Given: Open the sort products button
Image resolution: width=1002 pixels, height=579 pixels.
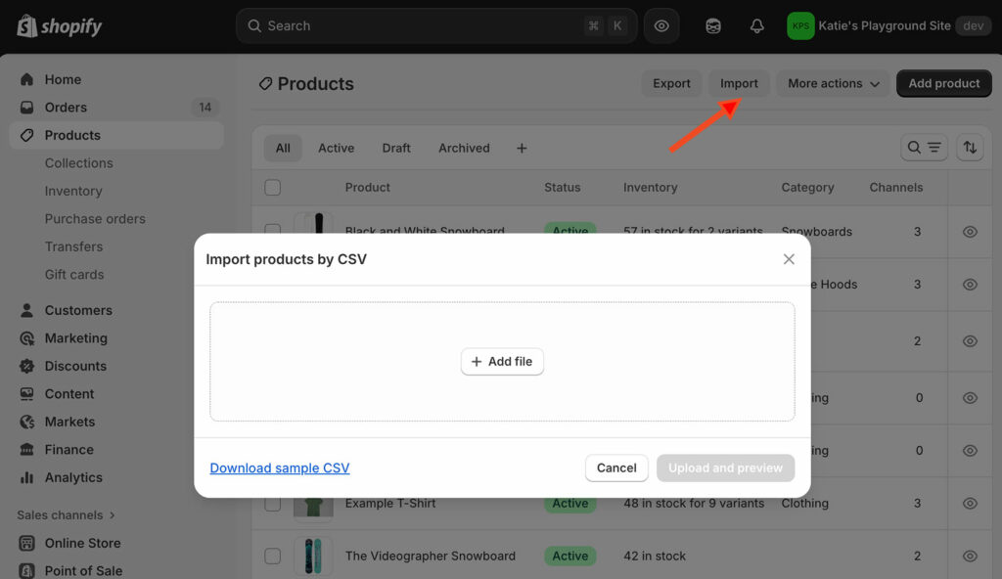Looking at the screenshot, I should [970, 148].
